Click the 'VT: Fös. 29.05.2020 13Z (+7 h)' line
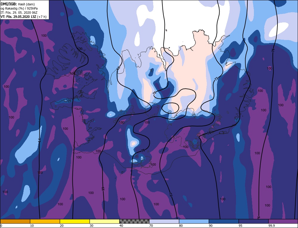Image resolution: width=298 pixels, height=228 pixels. [x=23, y=17]
